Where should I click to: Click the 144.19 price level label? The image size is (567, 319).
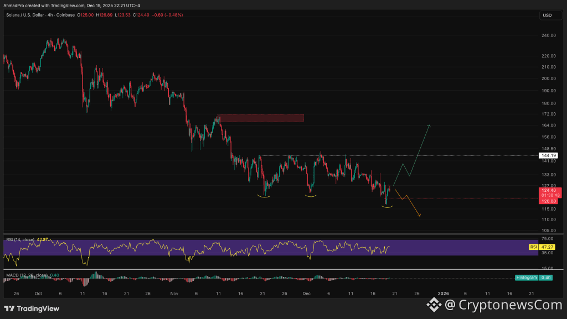548,155
